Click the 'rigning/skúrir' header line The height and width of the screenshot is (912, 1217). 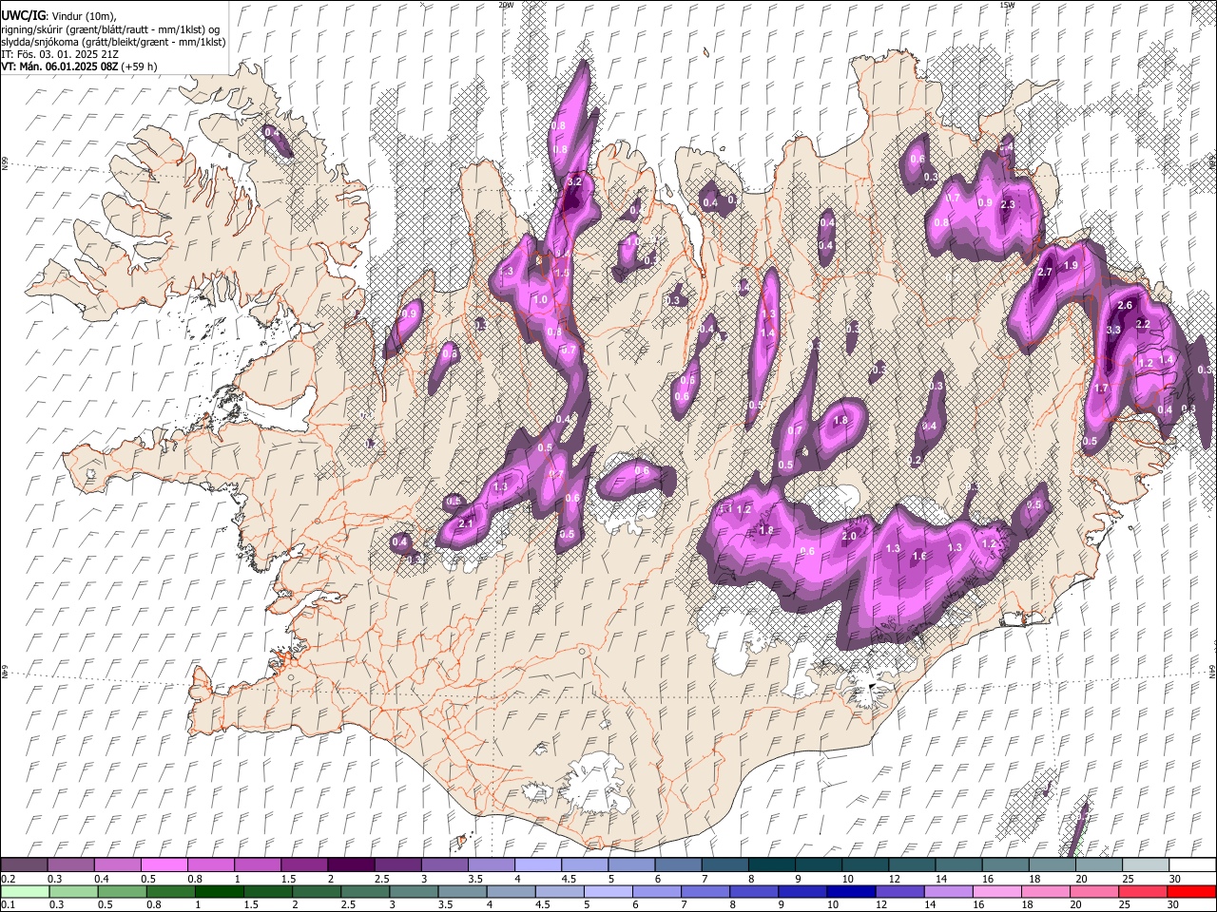click(110, 29)
